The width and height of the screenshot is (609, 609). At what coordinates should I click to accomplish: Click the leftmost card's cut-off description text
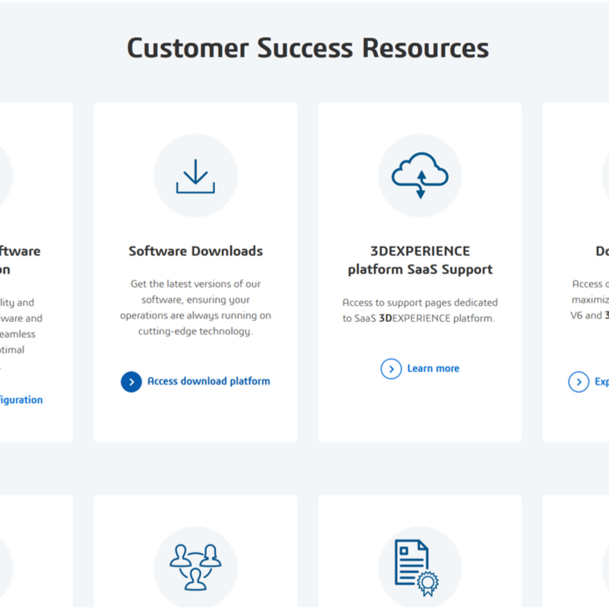[x=17, y=326]
